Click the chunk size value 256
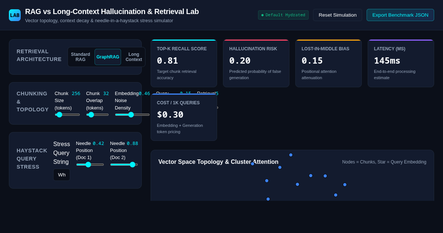Screen dimensions: 443x233 (76, 94)
